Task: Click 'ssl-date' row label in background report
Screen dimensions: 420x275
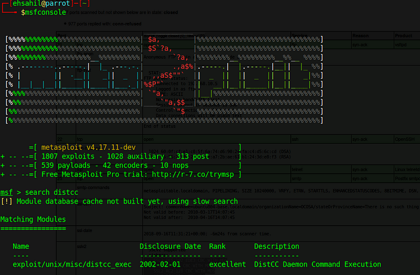Action: [85, 230]
